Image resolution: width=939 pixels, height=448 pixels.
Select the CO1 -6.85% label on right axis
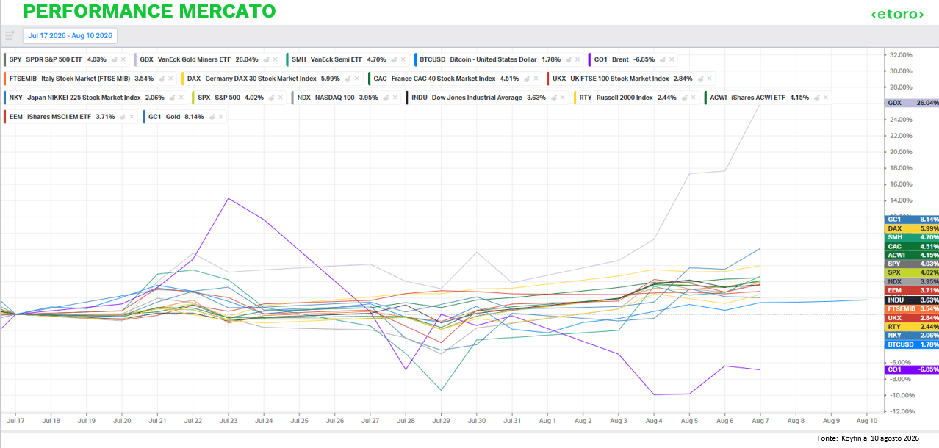pos(913,369)
